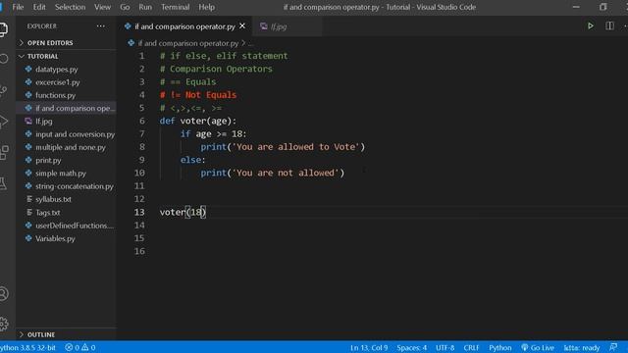Open syllabus.txt in the explorer
Image resolution: width=628 pixels, height=353 pixels.
66,199
